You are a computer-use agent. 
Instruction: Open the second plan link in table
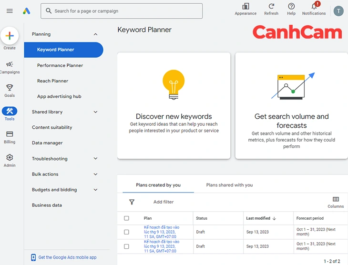[x=161, y=246]
